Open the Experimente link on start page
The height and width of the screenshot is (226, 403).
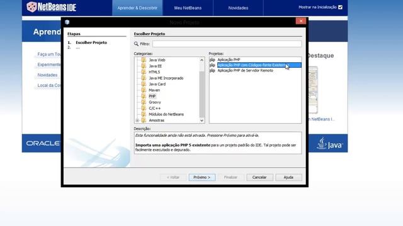49,65
